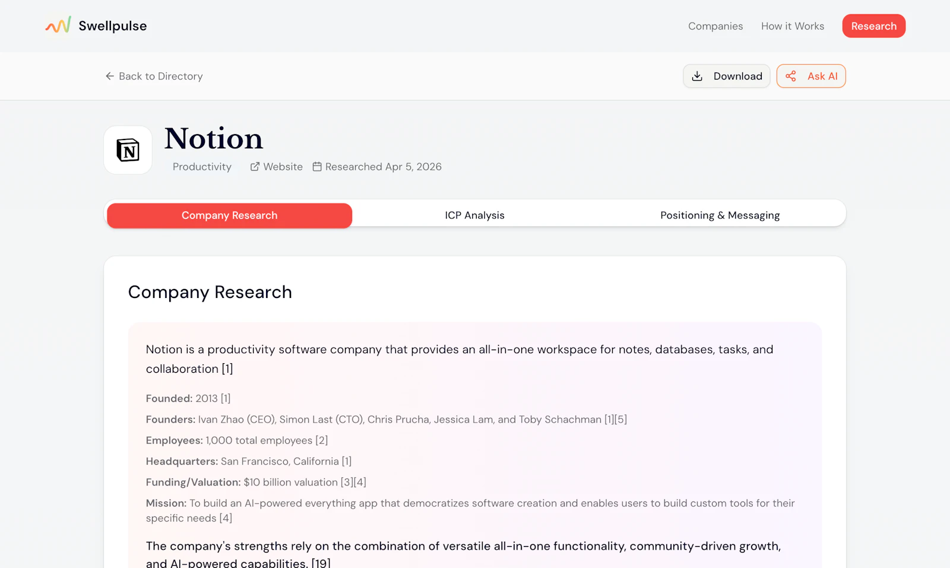
Task: Switch to the Company Research tab
Action: coord(230,215)
